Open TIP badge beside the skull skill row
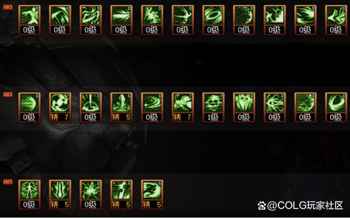 click(8, 94)
